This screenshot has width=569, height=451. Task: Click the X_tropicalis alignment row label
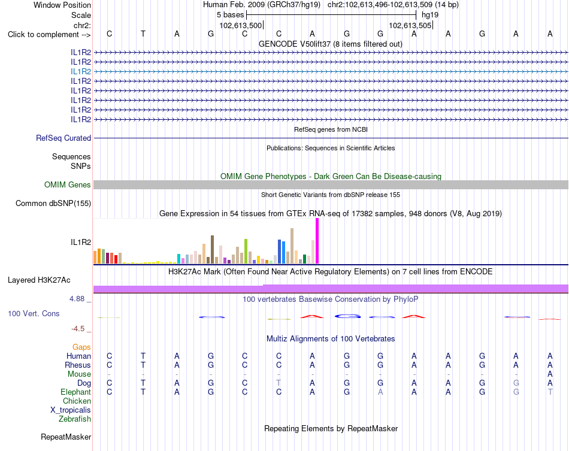tap(71, 410)
